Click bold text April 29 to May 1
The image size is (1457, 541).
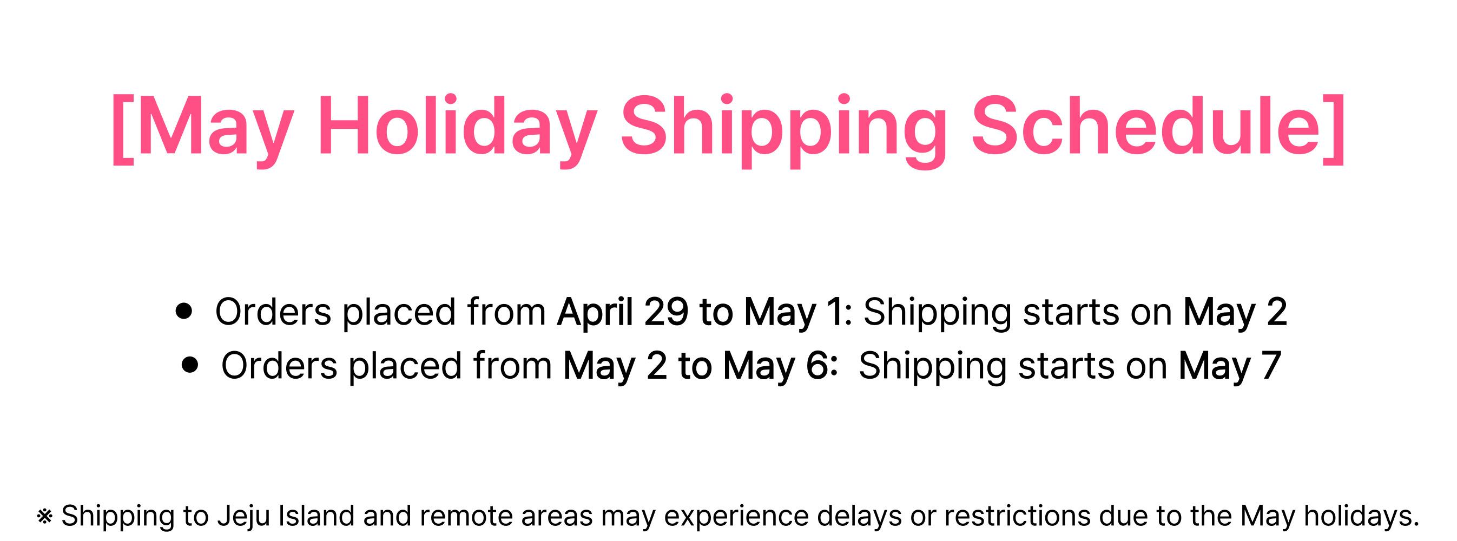[x=700, y=312]
